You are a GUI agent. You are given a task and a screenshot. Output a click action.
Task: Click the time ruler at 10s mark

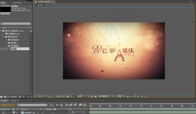(x=141, y=106)
